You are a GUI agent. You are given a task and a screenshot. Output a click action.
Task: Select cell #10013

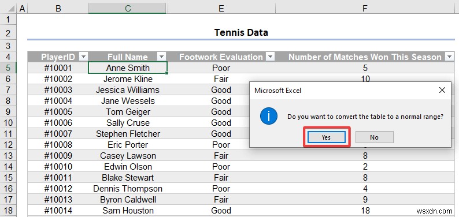pos(58,200)
